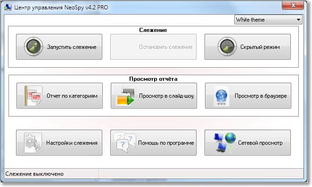
Task: Click the NeoSpy app icon in title bar
Action: 8,8
